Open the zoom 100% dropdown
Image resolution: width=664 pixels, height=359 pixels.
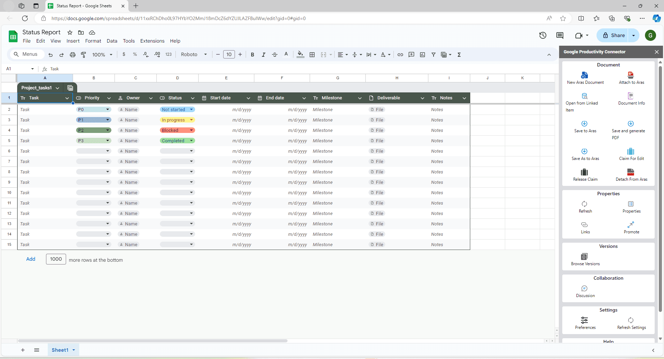[x=102, y=55]
